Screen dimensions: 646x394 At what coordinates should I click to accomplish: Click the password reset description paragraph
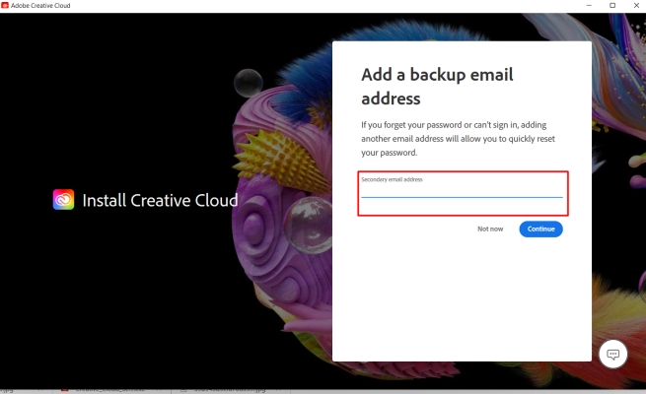point(460,139)
